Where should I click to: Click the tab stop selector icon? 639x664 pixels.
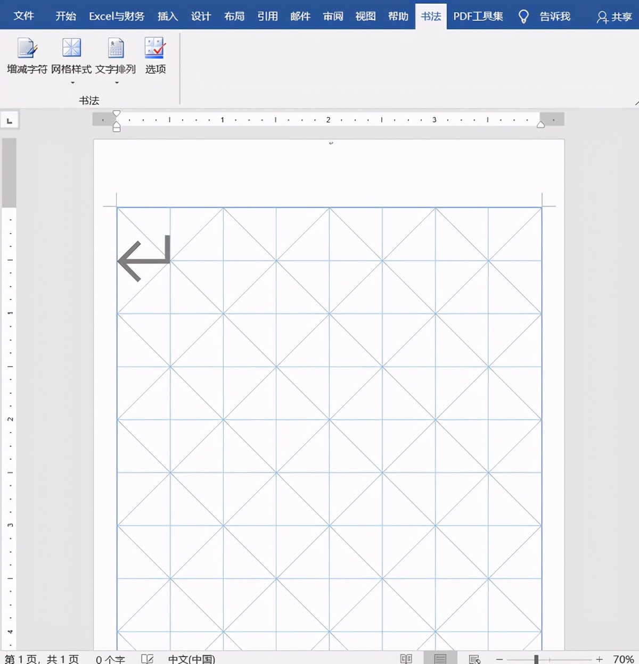point(9,120)
